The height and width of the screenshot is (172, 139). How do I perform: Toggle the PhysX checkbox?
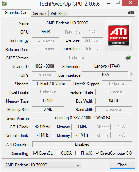click(x=77, y=153)
